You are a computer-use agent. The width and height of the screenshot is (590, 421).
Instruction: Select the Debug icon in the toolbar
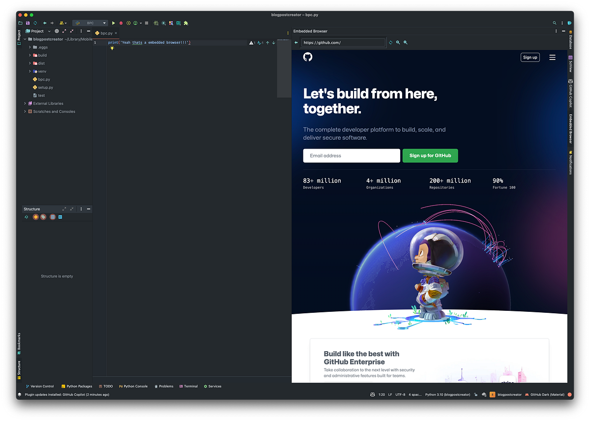pyautogui.click(x=120, y=23)
